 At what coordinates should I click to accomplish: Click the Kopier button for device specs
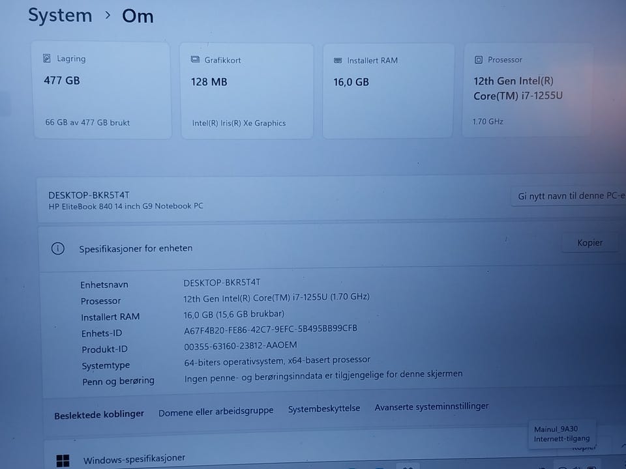(x=589, y=242)
